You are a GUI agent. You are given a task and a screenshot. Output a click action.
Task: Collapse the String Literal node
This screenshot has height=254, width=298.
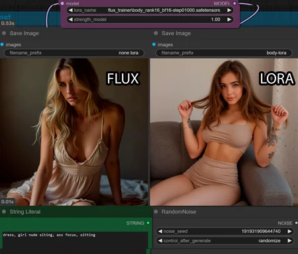pyautogui.click(x=4, y=212)
